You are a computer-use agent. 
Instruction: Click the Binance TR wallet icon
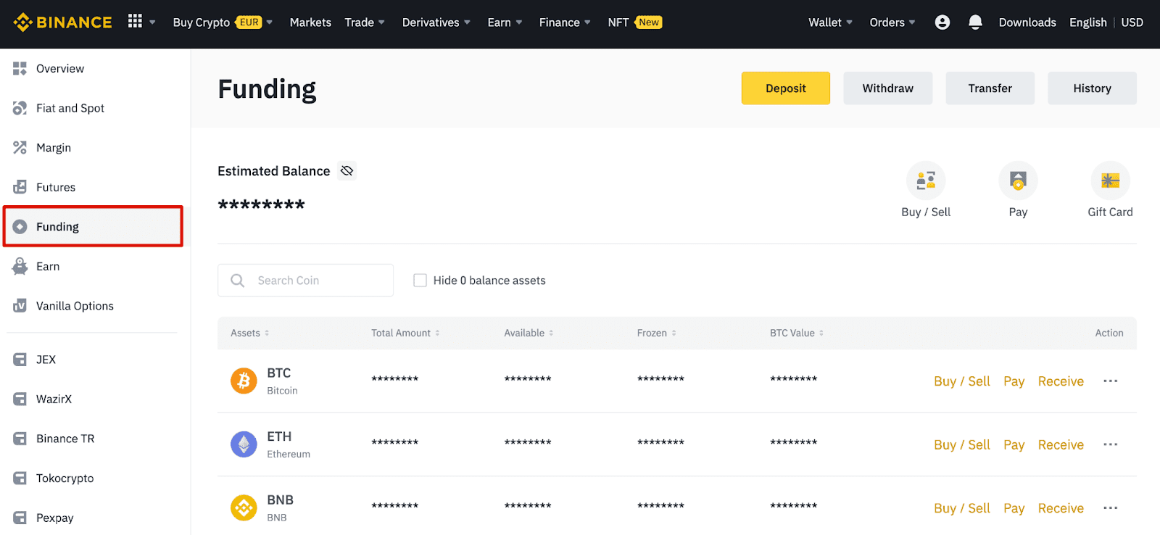coord(20,439)
